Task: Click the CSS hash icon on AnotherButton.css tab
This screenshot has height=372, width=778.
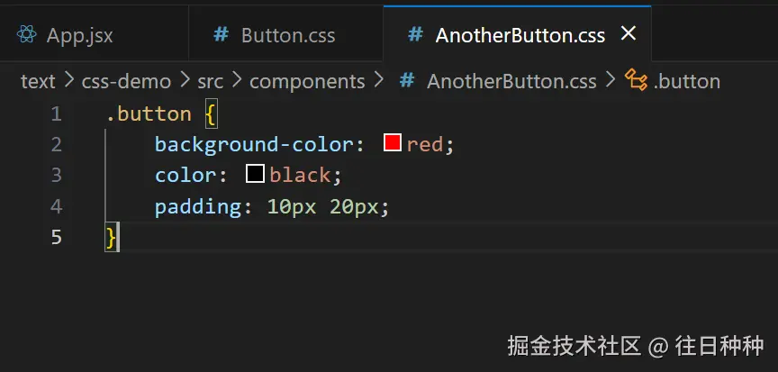Action: 415,34
